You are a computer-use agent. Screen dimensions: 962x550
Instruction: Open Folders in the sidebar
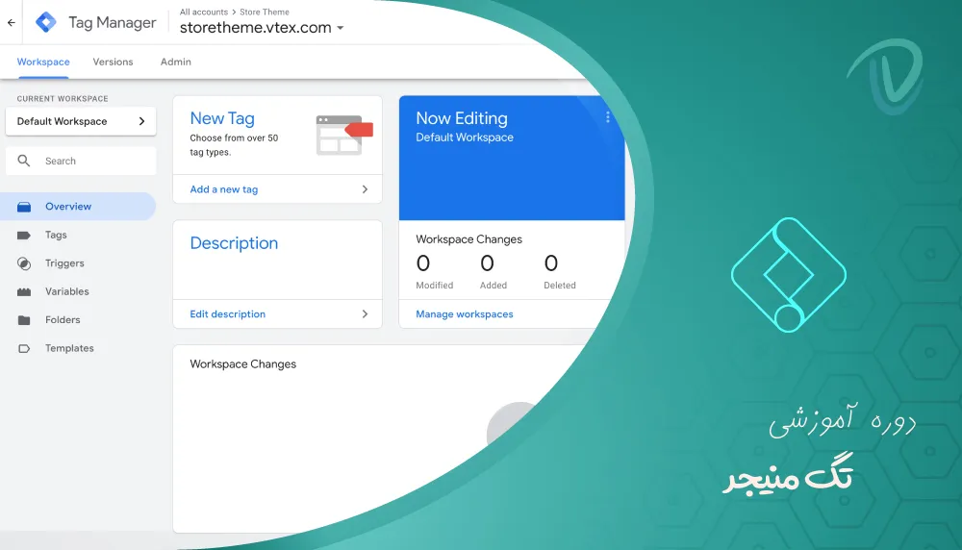click(63, 319)
